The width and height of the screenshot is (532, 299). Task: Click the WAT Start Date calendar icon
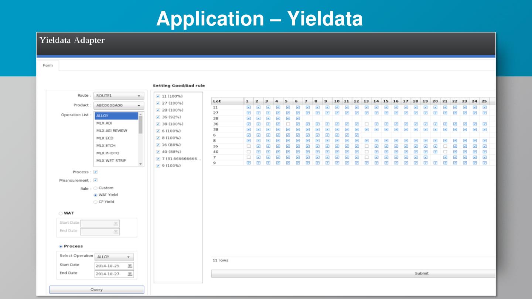pos(116,224)
